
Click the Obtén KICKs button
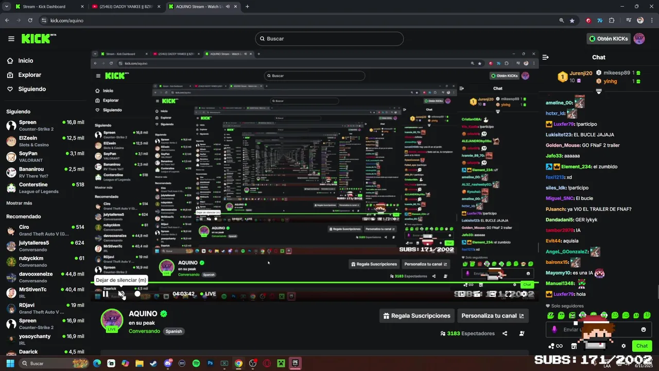[x=609, y=39]
